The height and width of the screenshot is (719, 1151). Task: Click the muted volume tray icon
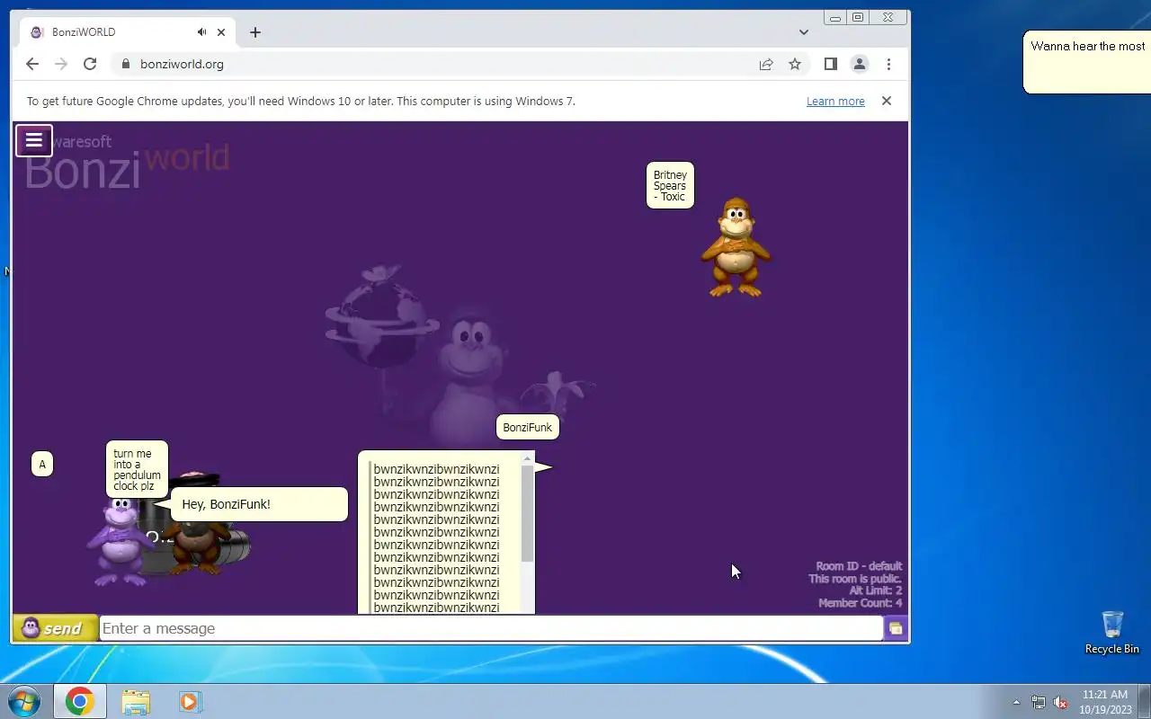click(1060, 702)
